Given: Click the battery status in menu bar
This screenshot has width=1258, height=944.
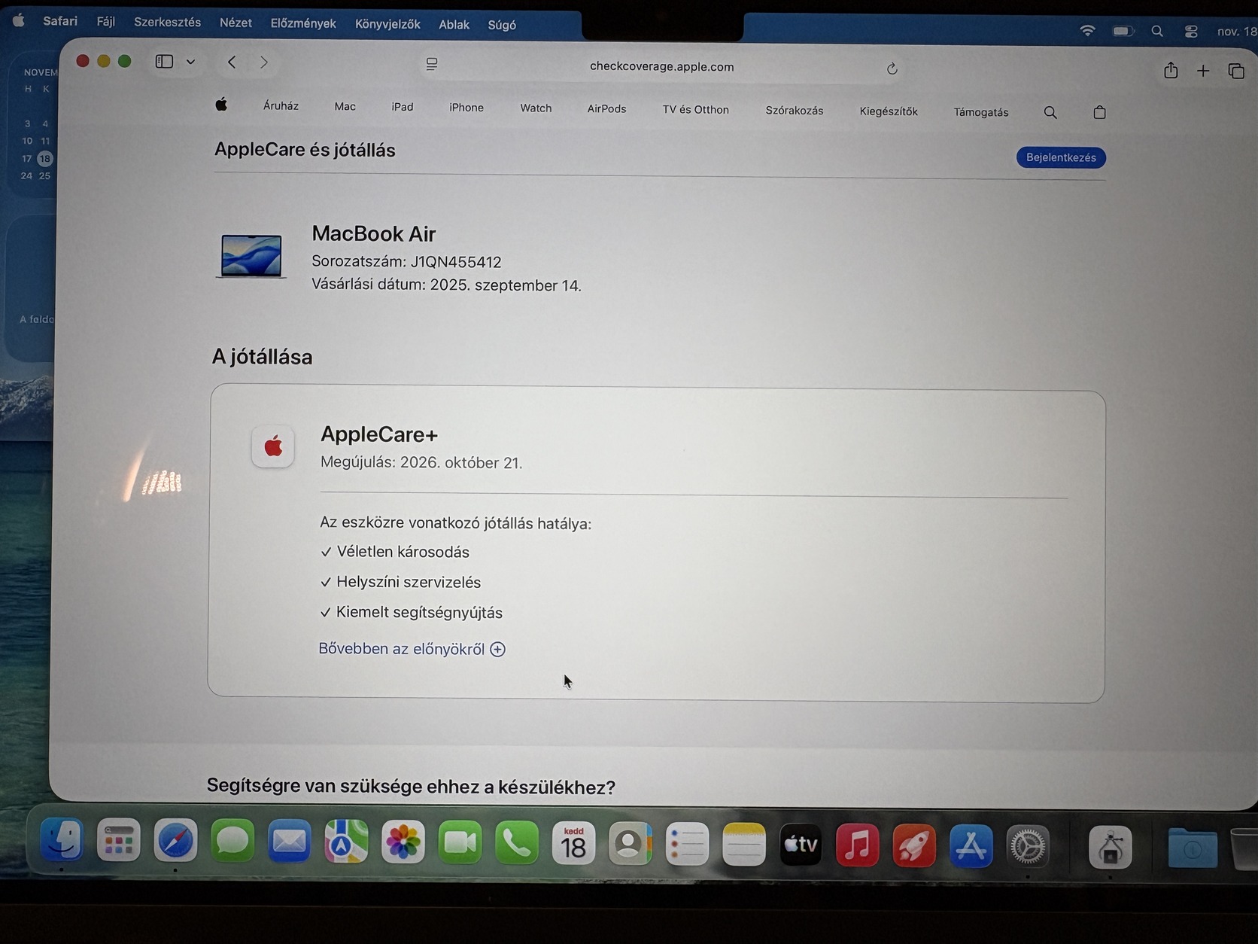Looking at the screenshot, I should [1123, 31].
